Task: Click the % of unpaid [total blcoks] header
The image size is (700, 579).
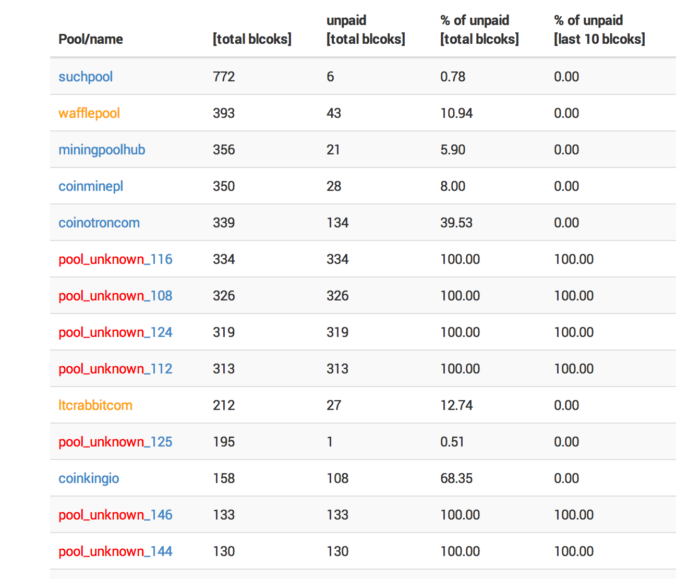Action: click(x=479, y=30)
